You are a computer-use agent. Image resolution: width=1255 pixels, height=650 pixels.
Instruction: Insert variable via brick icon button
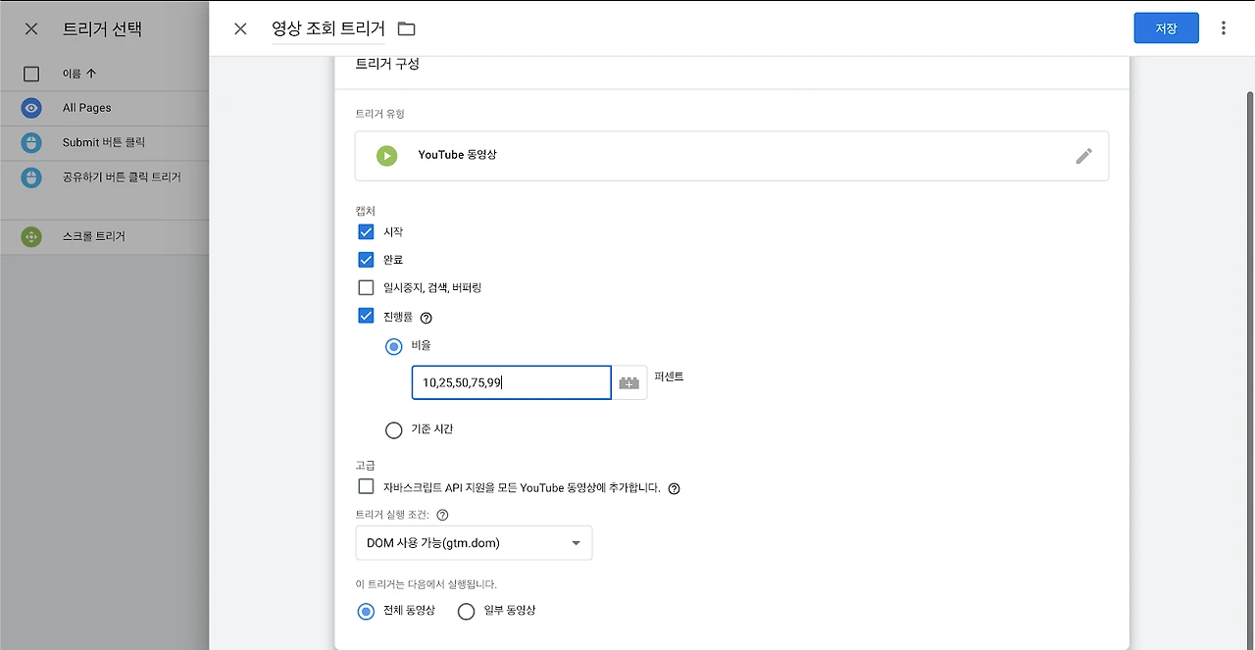click(629, 382)
